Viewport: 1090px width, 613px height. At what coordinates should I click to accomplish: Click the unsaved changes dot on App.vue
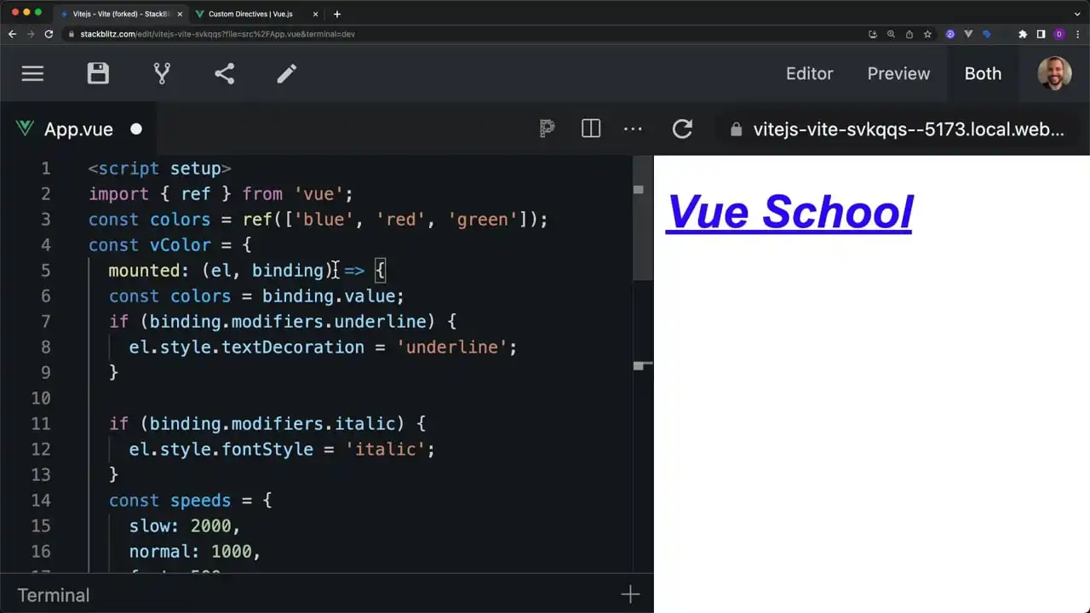point(136,129)
